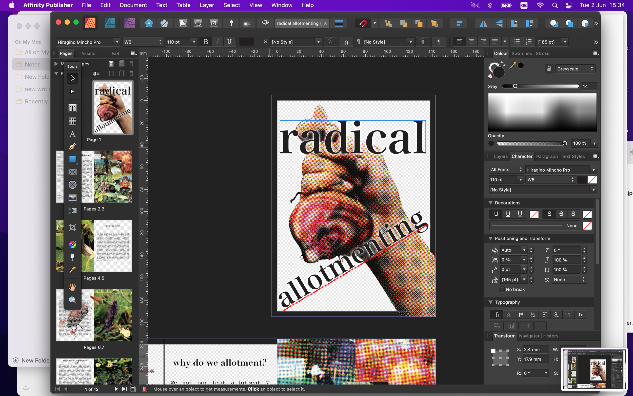The width and height of the screenshot is (633, 396).
Task: Go to the last page arrow
Action: click(124, 389)
